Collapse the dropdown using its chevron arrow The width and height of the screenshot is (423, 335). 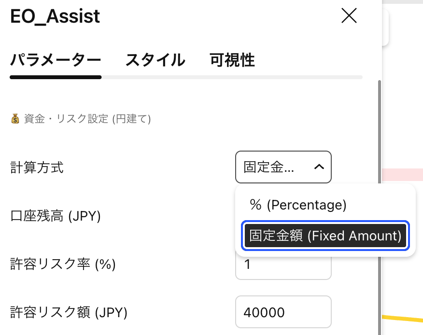click(x=319, y=167)
